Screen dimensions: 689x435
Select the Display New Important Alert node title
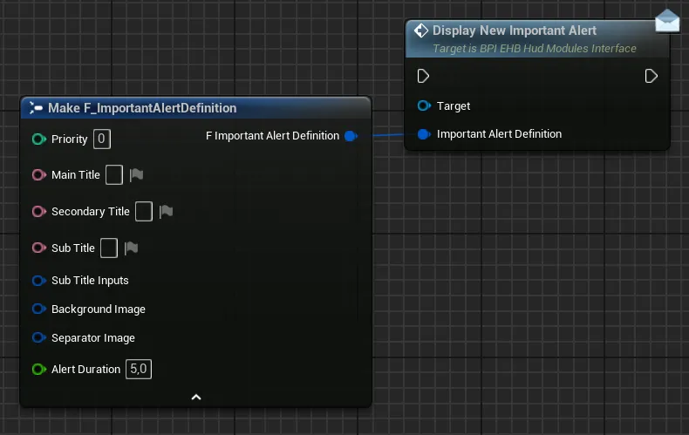point(514,31)
